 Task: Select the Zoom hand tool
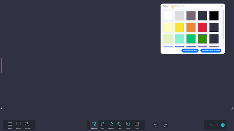pyautogui.click(x=119, y=125)
